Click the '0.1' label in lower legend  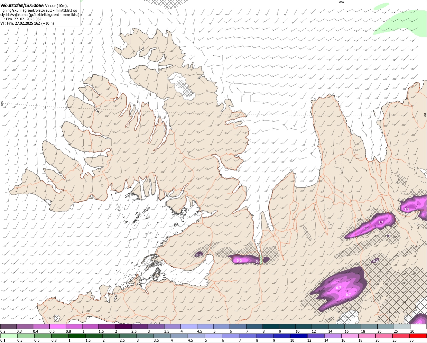tap(3, 340)
